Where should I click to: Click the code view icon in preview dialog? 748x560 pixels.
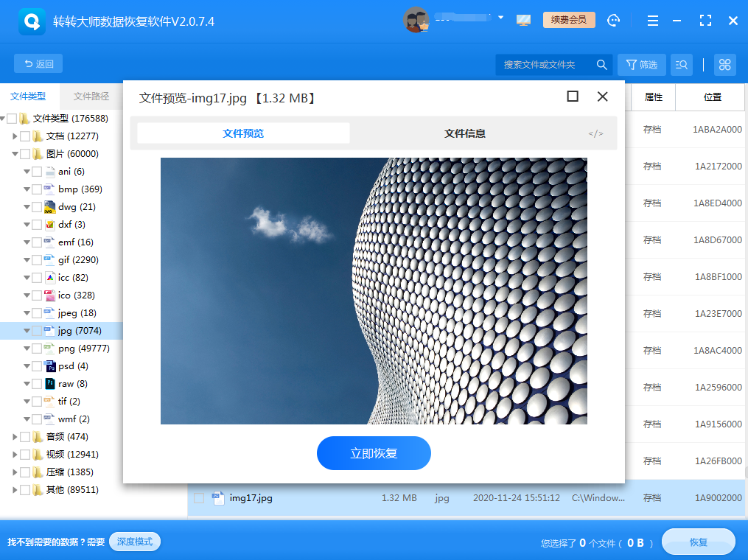[595, 133]
